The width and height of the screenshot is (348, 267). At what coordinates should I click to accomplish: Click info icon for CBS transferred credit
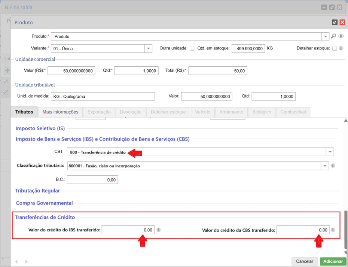pyautogui.click(x=333, y=230)
